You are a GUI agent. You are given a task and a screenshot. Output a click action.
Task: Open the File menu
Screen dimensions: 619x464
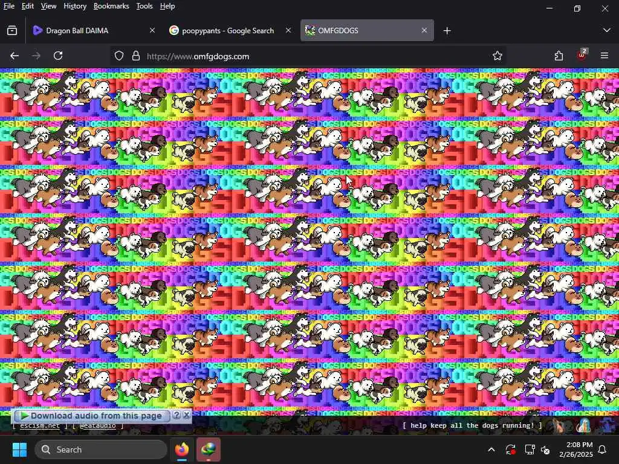[8, 6]
